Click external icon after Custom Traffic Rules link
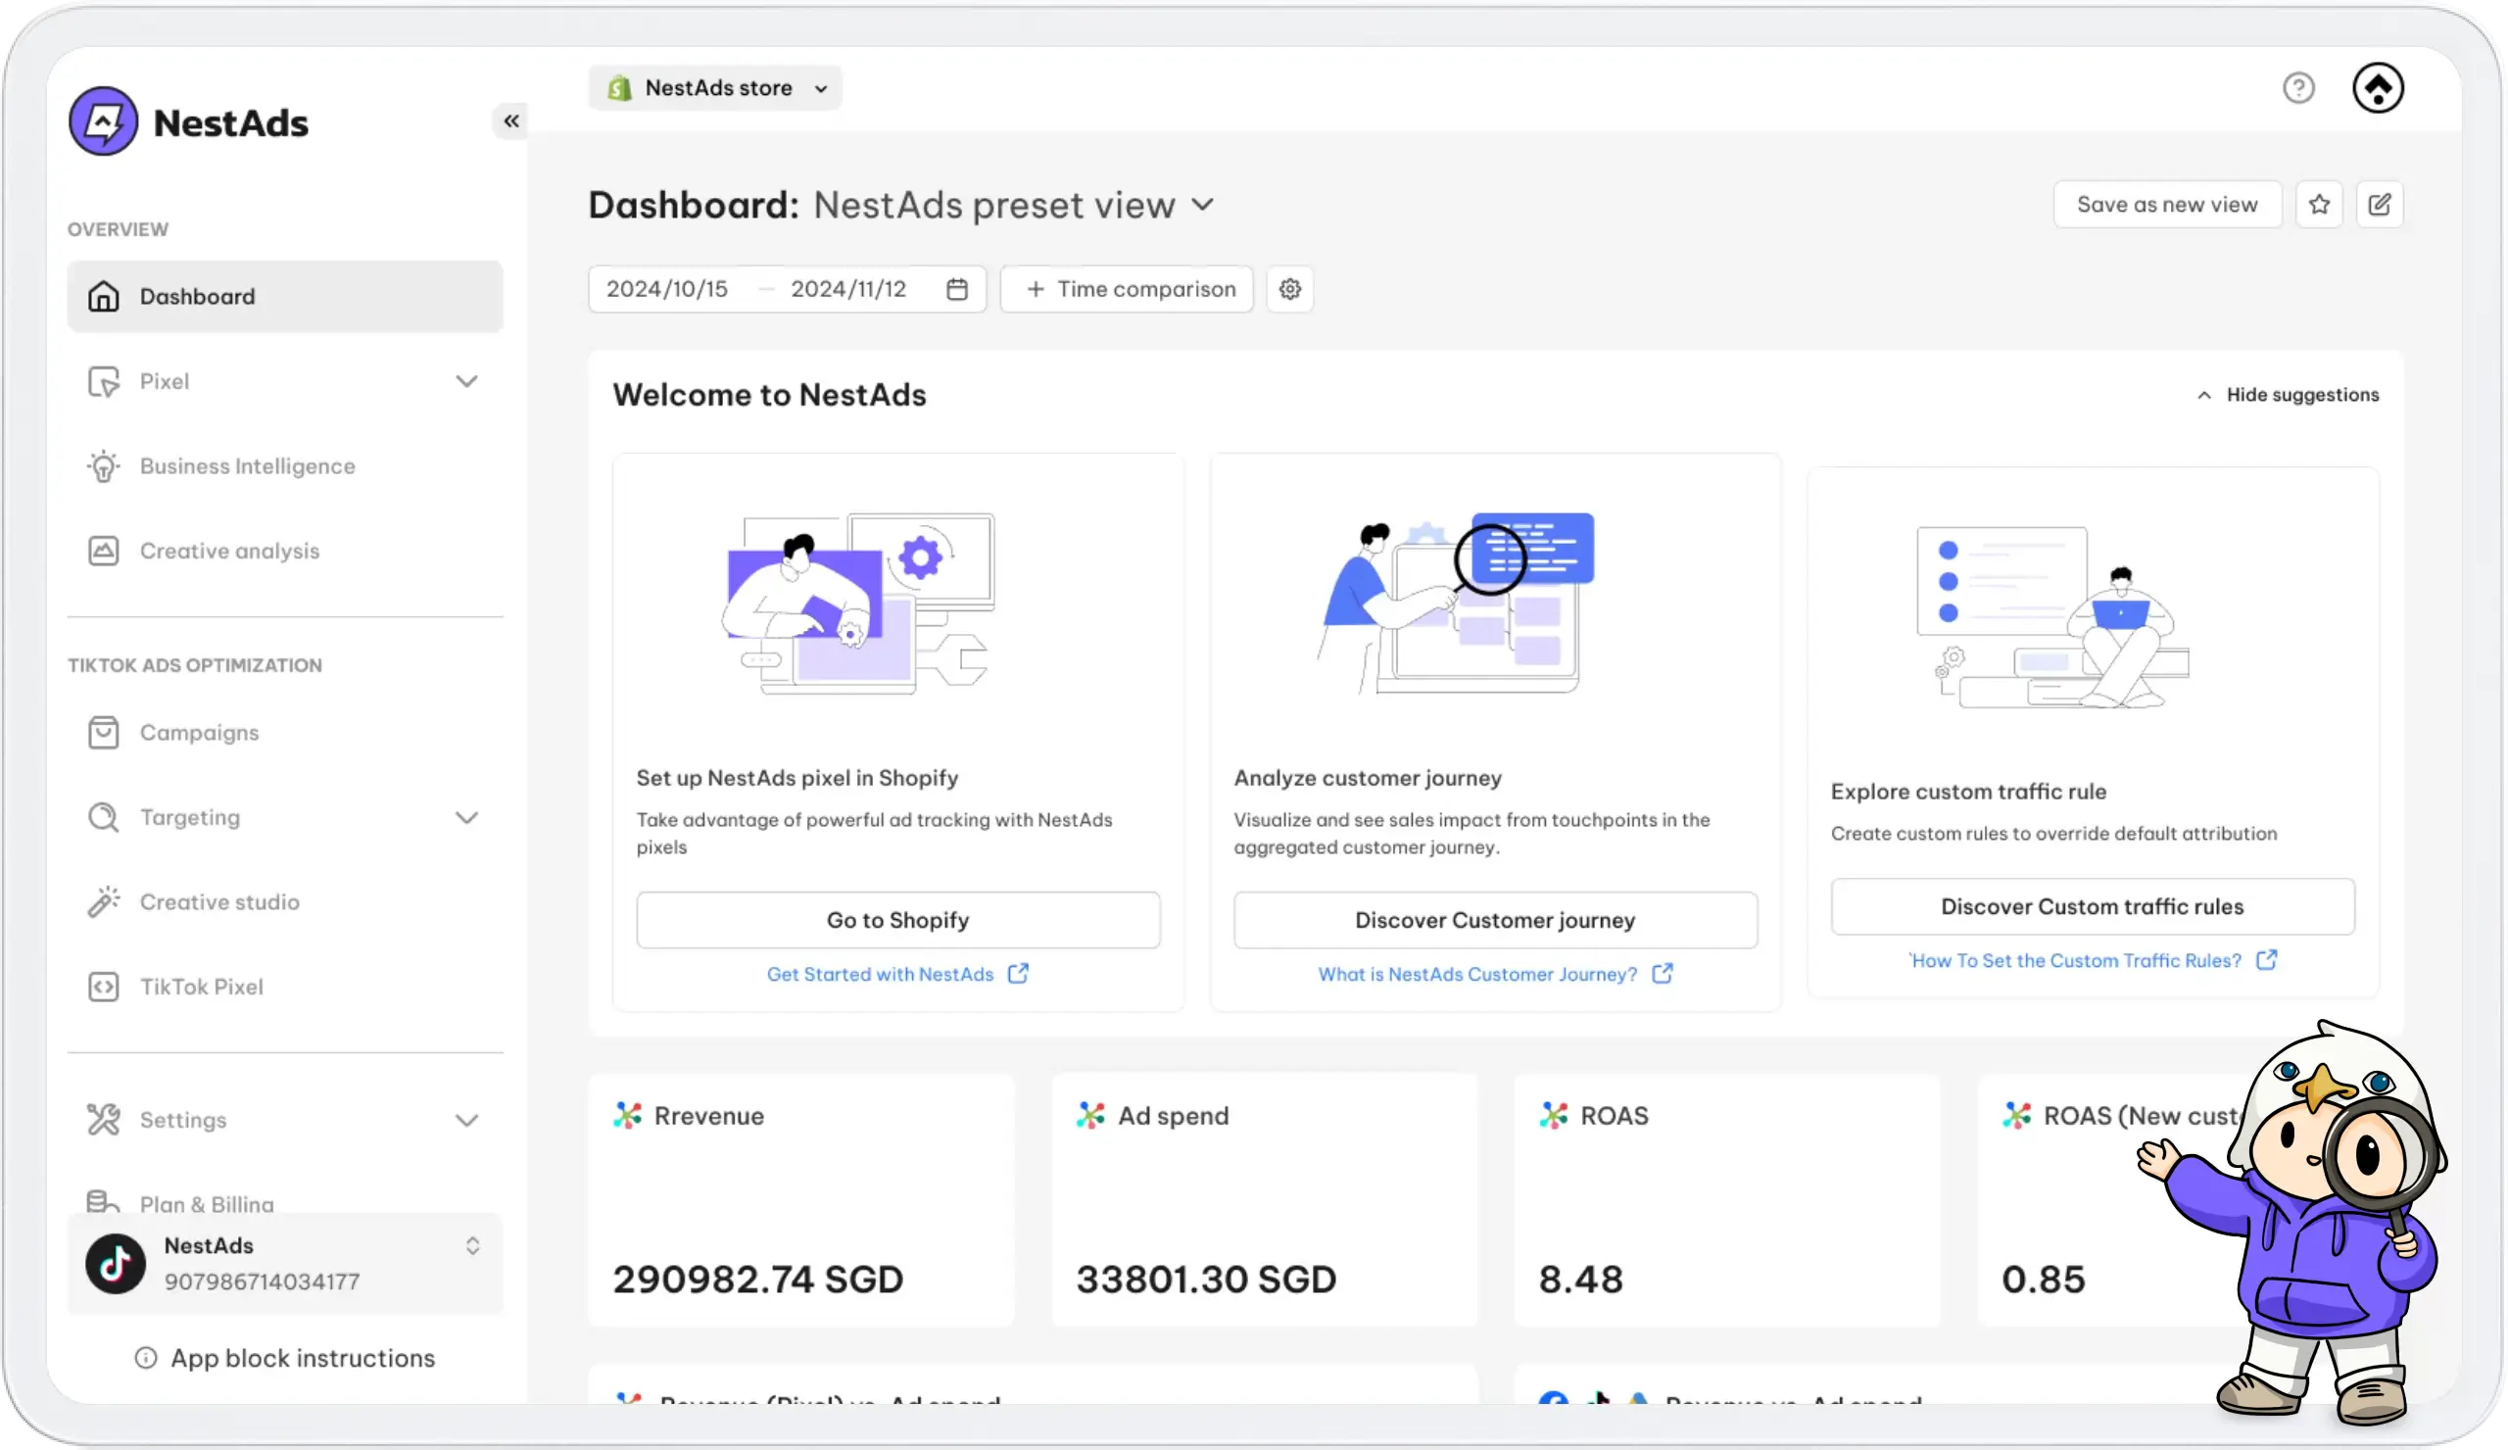 tap(2266, 959)
